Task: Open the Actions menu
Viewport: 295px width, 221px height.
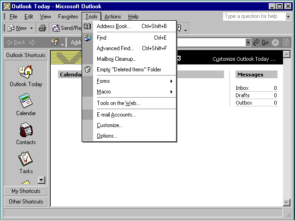Action: click(113, 17)
